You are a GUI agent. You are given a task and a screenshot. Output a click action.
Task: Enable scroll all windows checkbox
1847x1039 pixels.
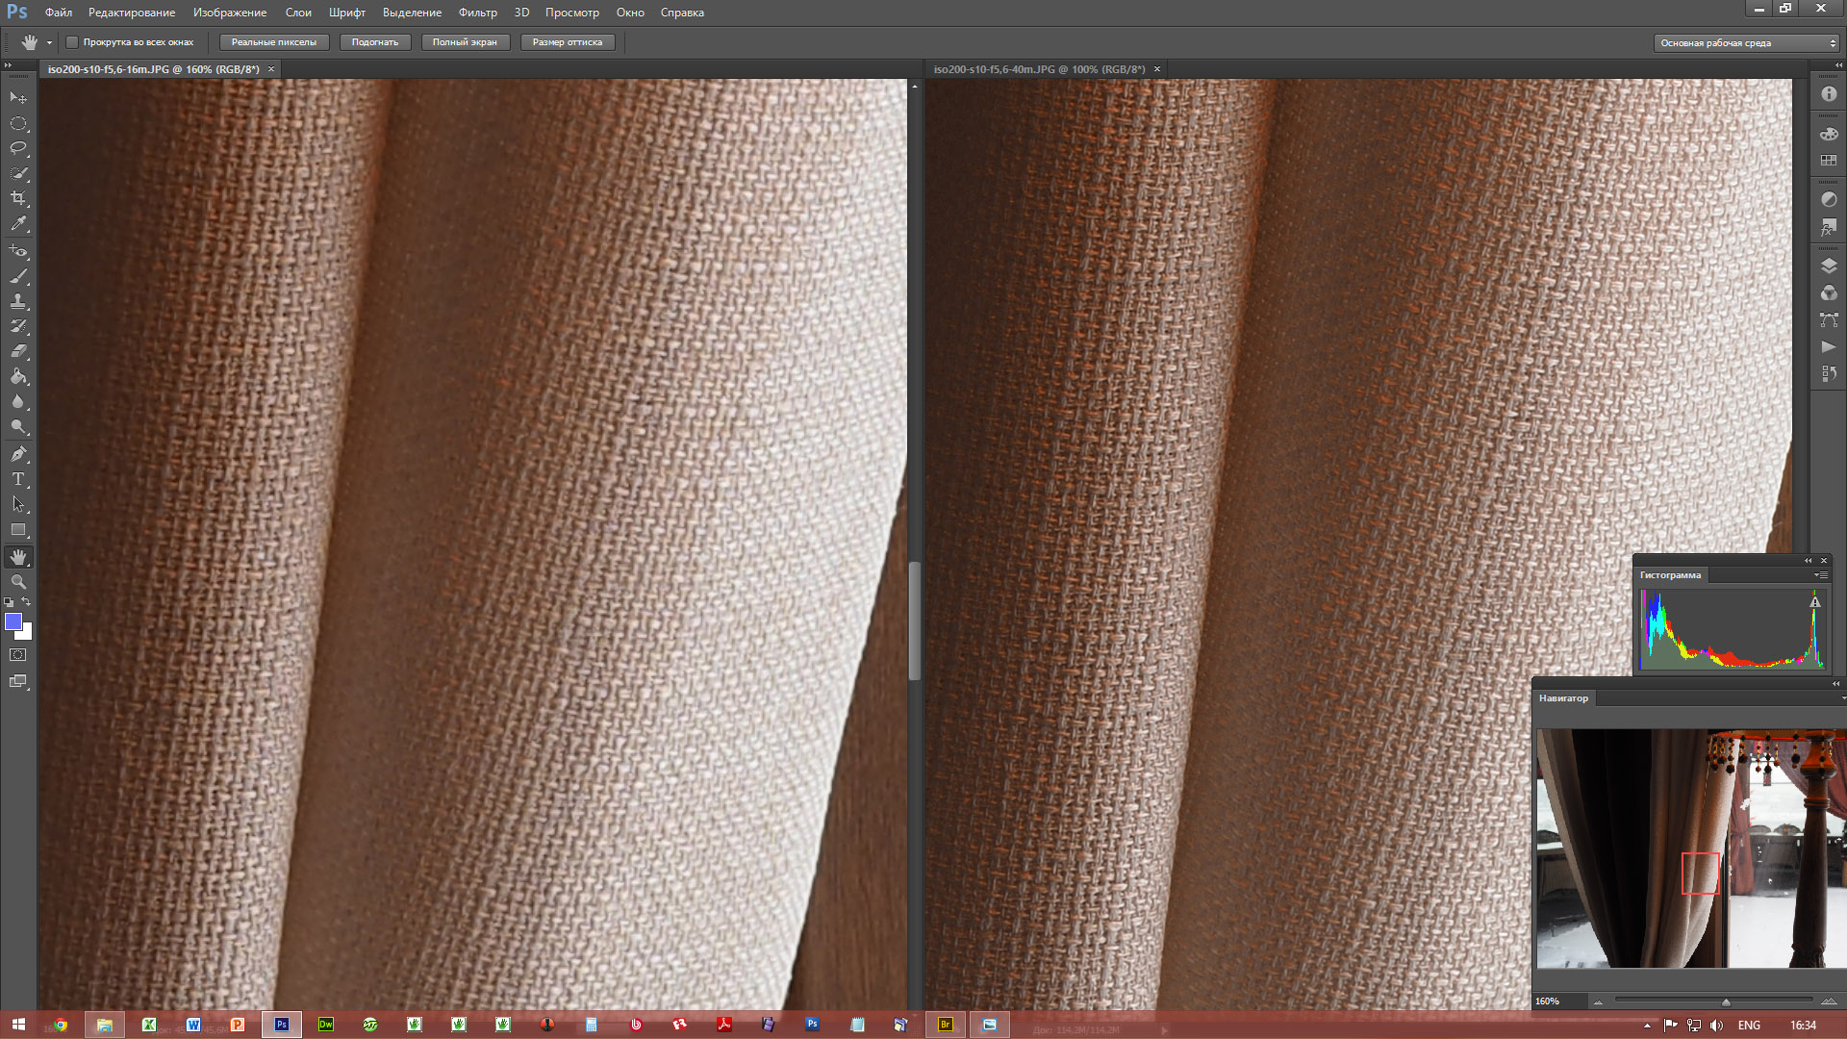[72, 42]
